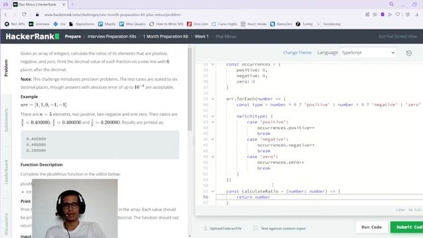The height and width of the screenshot is (238, 423).
Task: Click the Run Code button
Action: (x=371, y=227)
